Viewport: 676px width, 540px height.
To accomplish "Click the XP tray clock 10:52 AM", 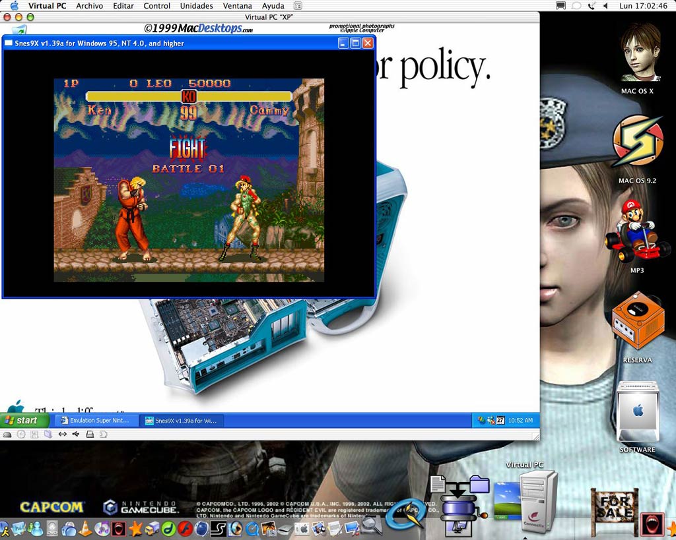I will point(520,420).
